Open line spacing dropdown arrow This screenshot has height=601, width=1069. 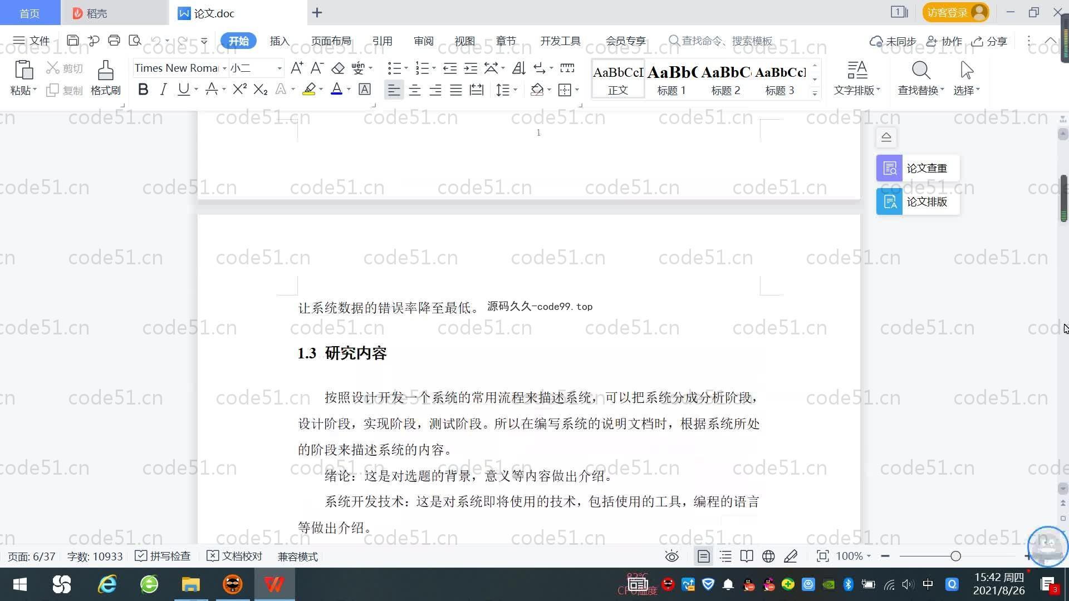516,90
